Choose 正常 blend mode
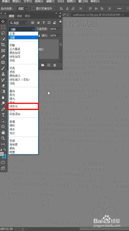 tap(24, 34)
